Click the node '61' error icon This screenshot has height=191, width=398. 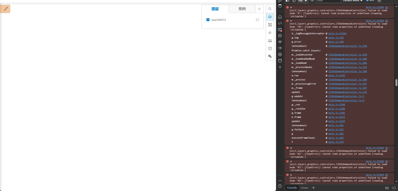(287, 148)
